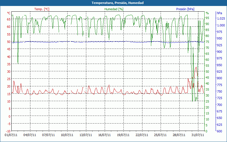This screenshot has width=227, height=142.
Task: Click the '800' pressure axis value
Action: (x=219, y=78)
